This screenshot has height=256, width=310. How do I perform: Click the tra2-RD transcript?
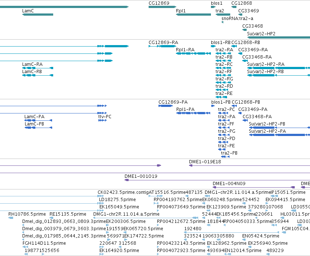222,90
